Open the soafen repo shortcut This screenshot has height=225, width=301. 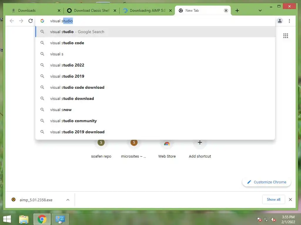coord(101,149)
